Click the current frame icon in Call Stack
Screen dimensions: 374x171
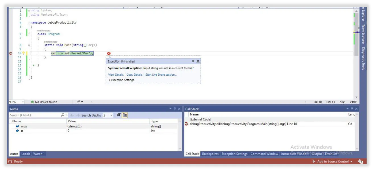click(186, 124)
